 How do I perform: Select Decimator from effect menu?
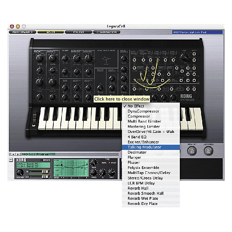pos(151,152)
